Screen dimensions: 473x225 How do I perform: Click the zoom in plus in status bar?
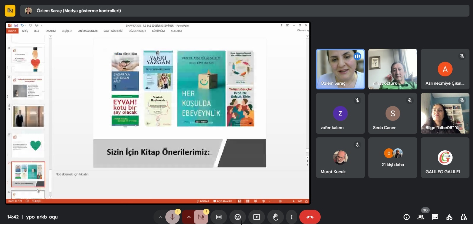[294, 201]
